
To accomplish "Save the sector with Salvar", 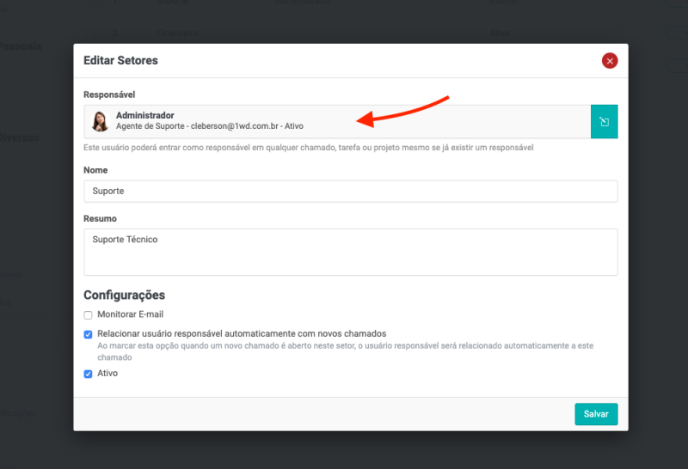I will [596, 414].
